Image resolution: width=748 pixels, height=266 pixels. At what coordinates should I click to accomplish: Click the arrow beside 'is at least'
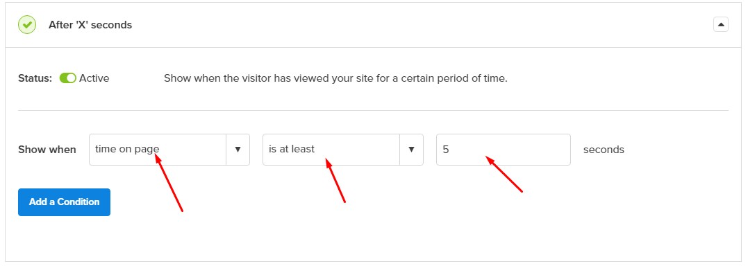coord(411,150)
